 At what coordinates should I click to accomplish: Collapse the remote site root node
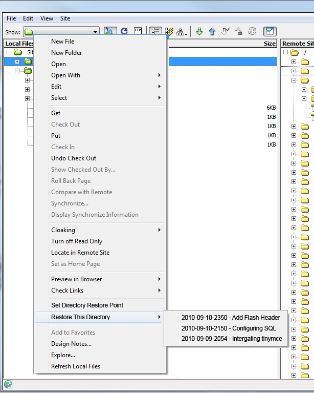pos(285,52)
